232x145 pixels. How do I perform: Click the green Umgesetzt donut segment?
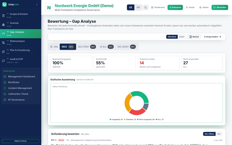(141, 95)
